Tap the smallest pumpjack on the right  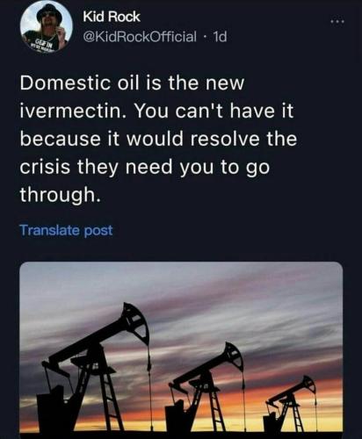point(290,406)
